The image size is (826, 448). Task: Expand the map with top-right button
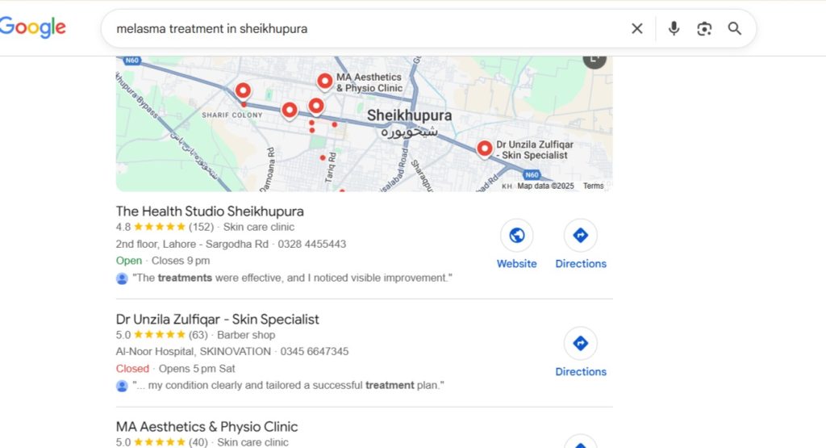tap(594, 60)
